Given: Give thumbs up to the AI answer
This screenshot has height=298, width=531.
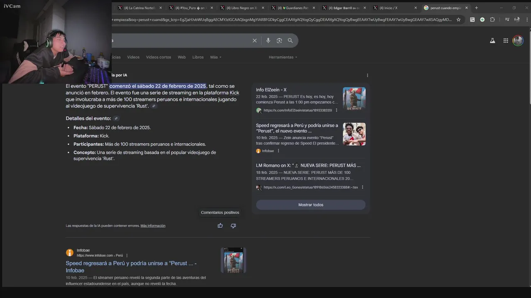Looking at the screenshot, I should pyautogui.click(x=220, y=226).
